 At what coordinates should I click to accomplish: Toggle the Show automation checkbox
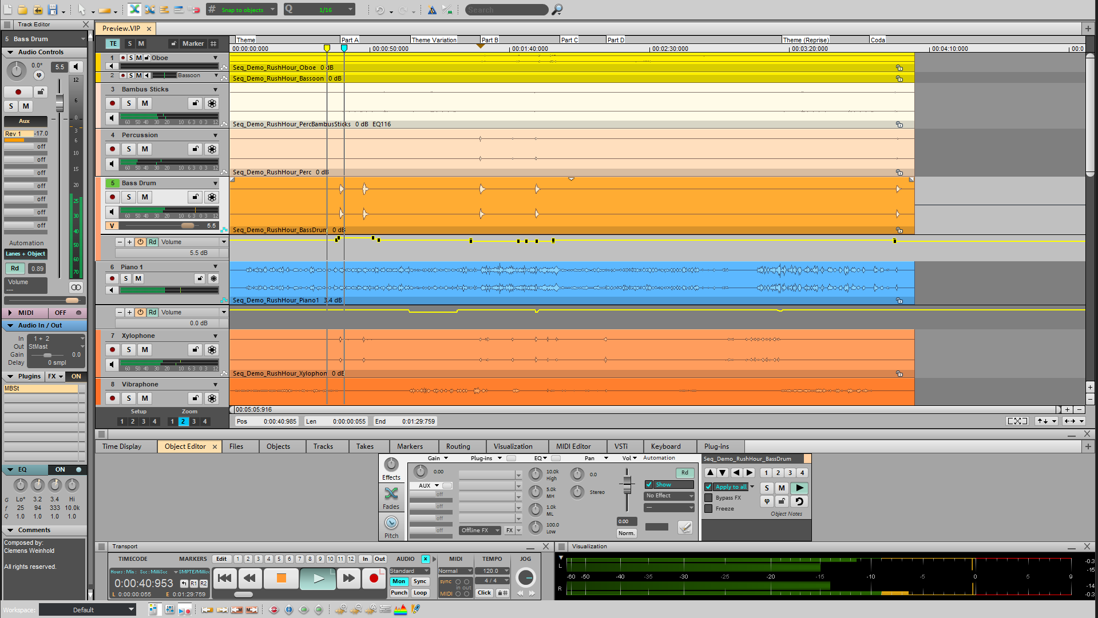[649, 484]
